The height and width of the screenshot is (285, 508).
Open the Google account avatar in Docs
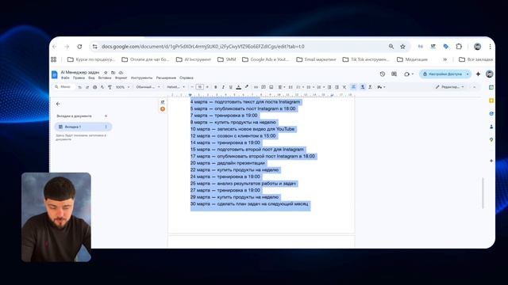coord(489,74)
